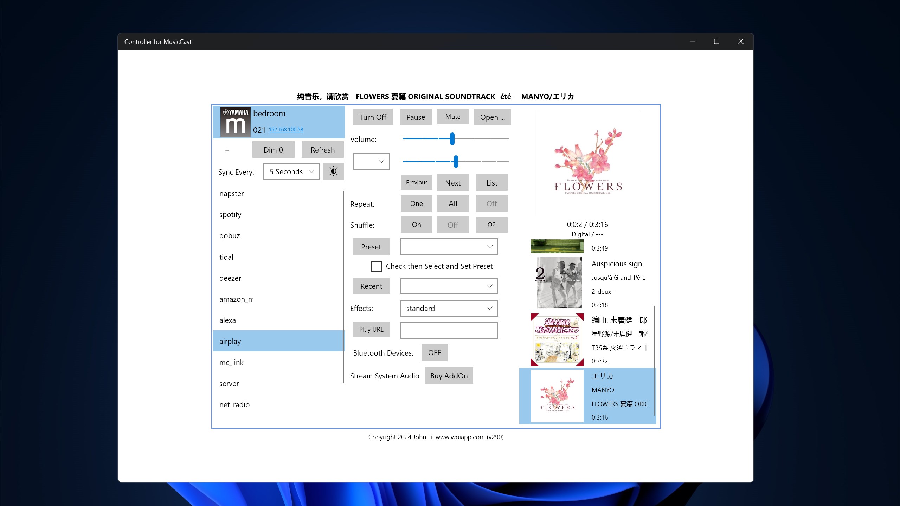Open the Recent items dropdown
This screenshot has height=506, width=900.
point(449,286)
